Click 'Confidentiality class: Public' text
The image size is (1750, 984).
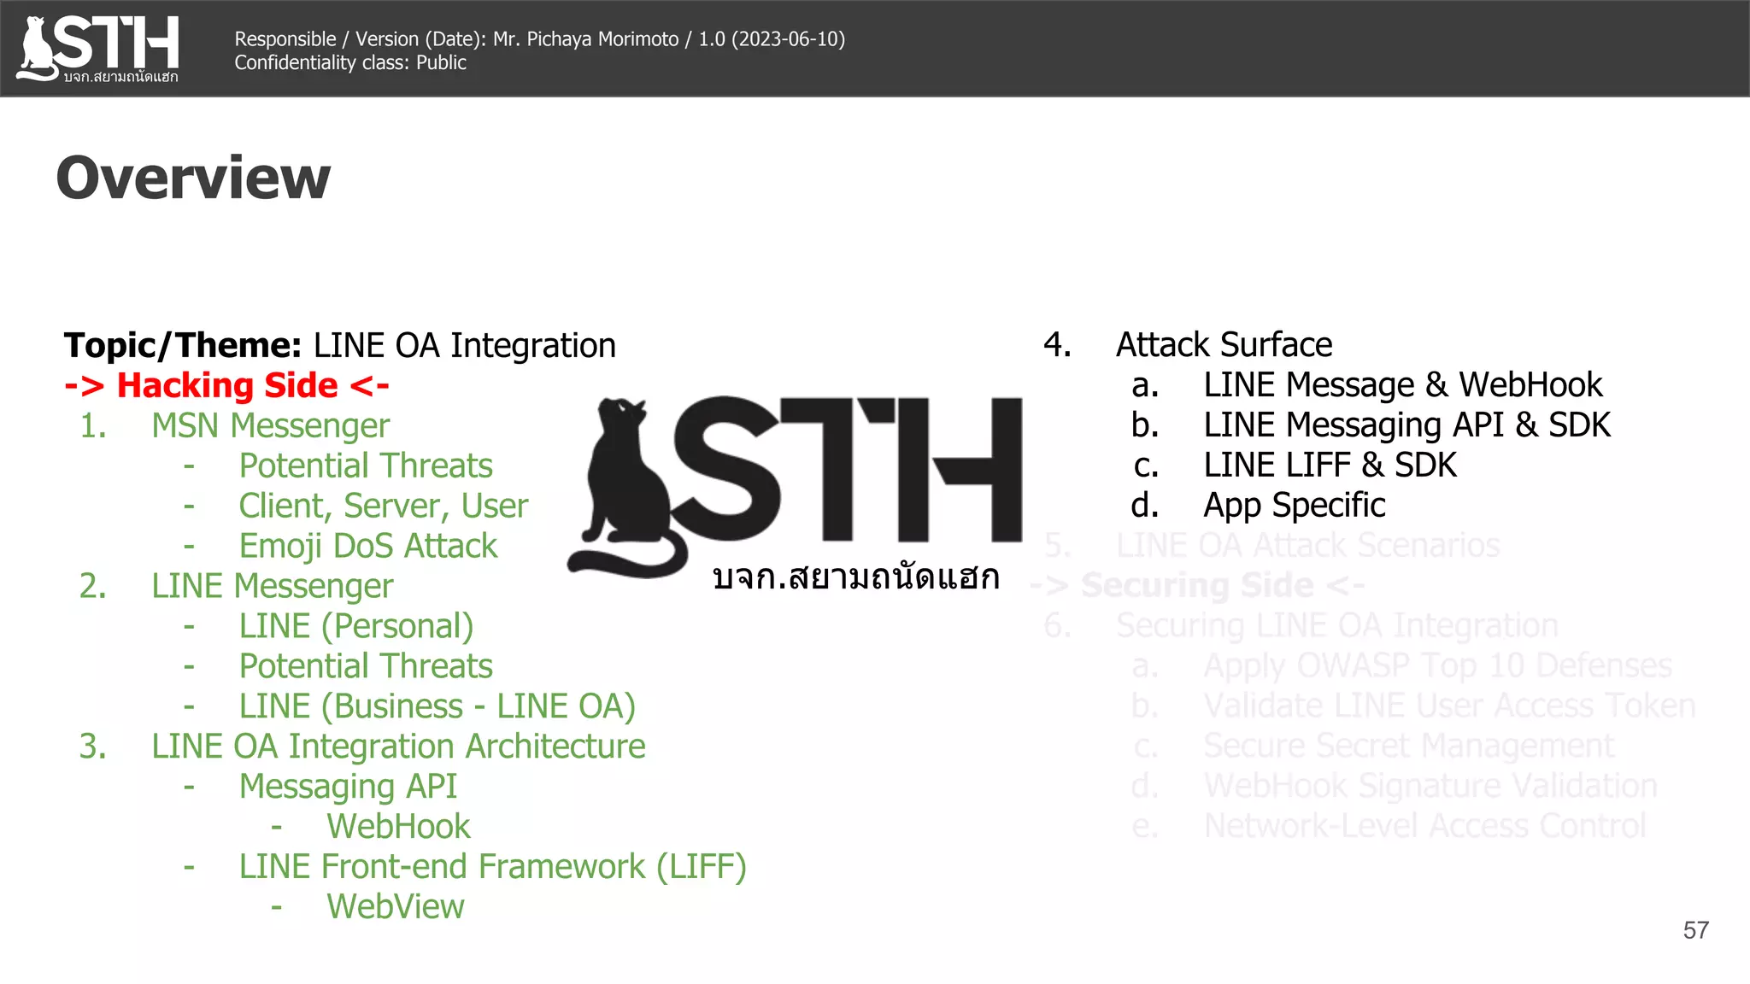click(350, 63)
